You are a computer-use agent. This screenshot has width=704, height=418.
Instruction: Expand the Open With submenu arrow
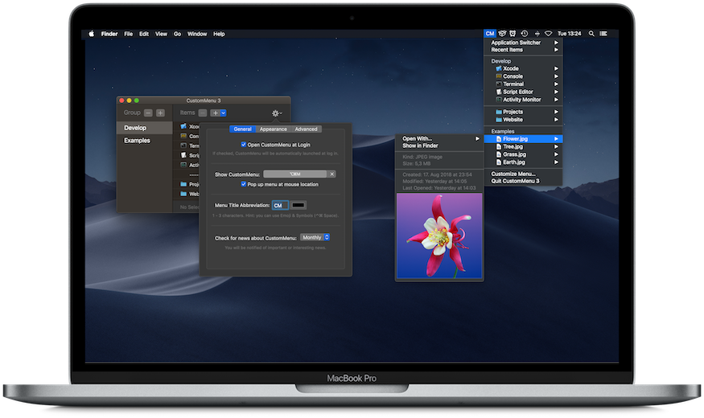click(477, 138)
